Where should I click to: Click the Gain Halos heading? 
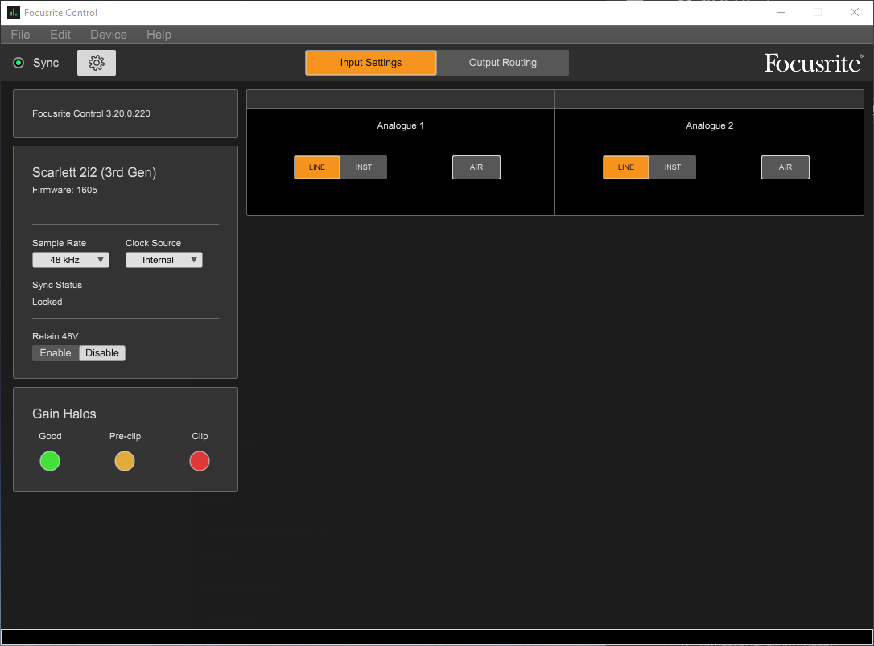tap(64, 414)
